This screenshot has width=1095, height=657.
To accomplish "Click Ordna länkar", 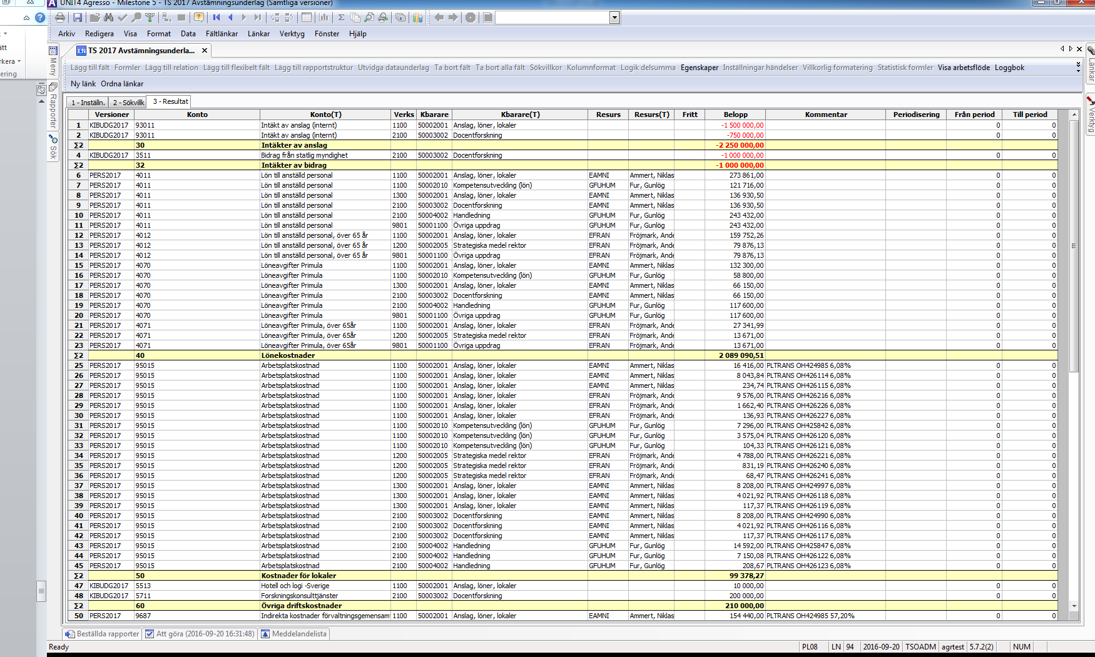I will [122, 84].
